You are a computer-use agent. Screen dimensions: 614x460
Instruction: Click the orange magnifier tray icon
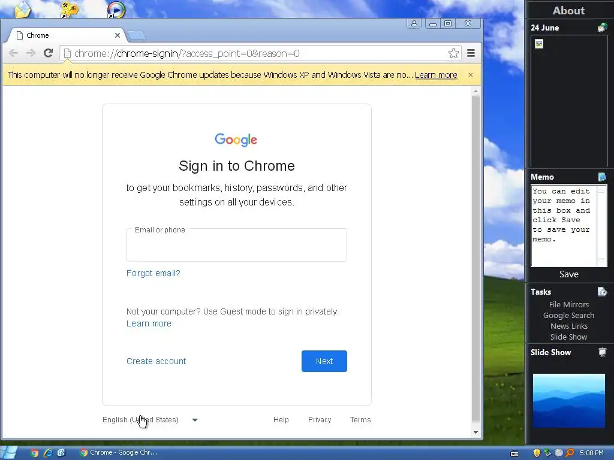pyautogui.click(x=570, y=453)
